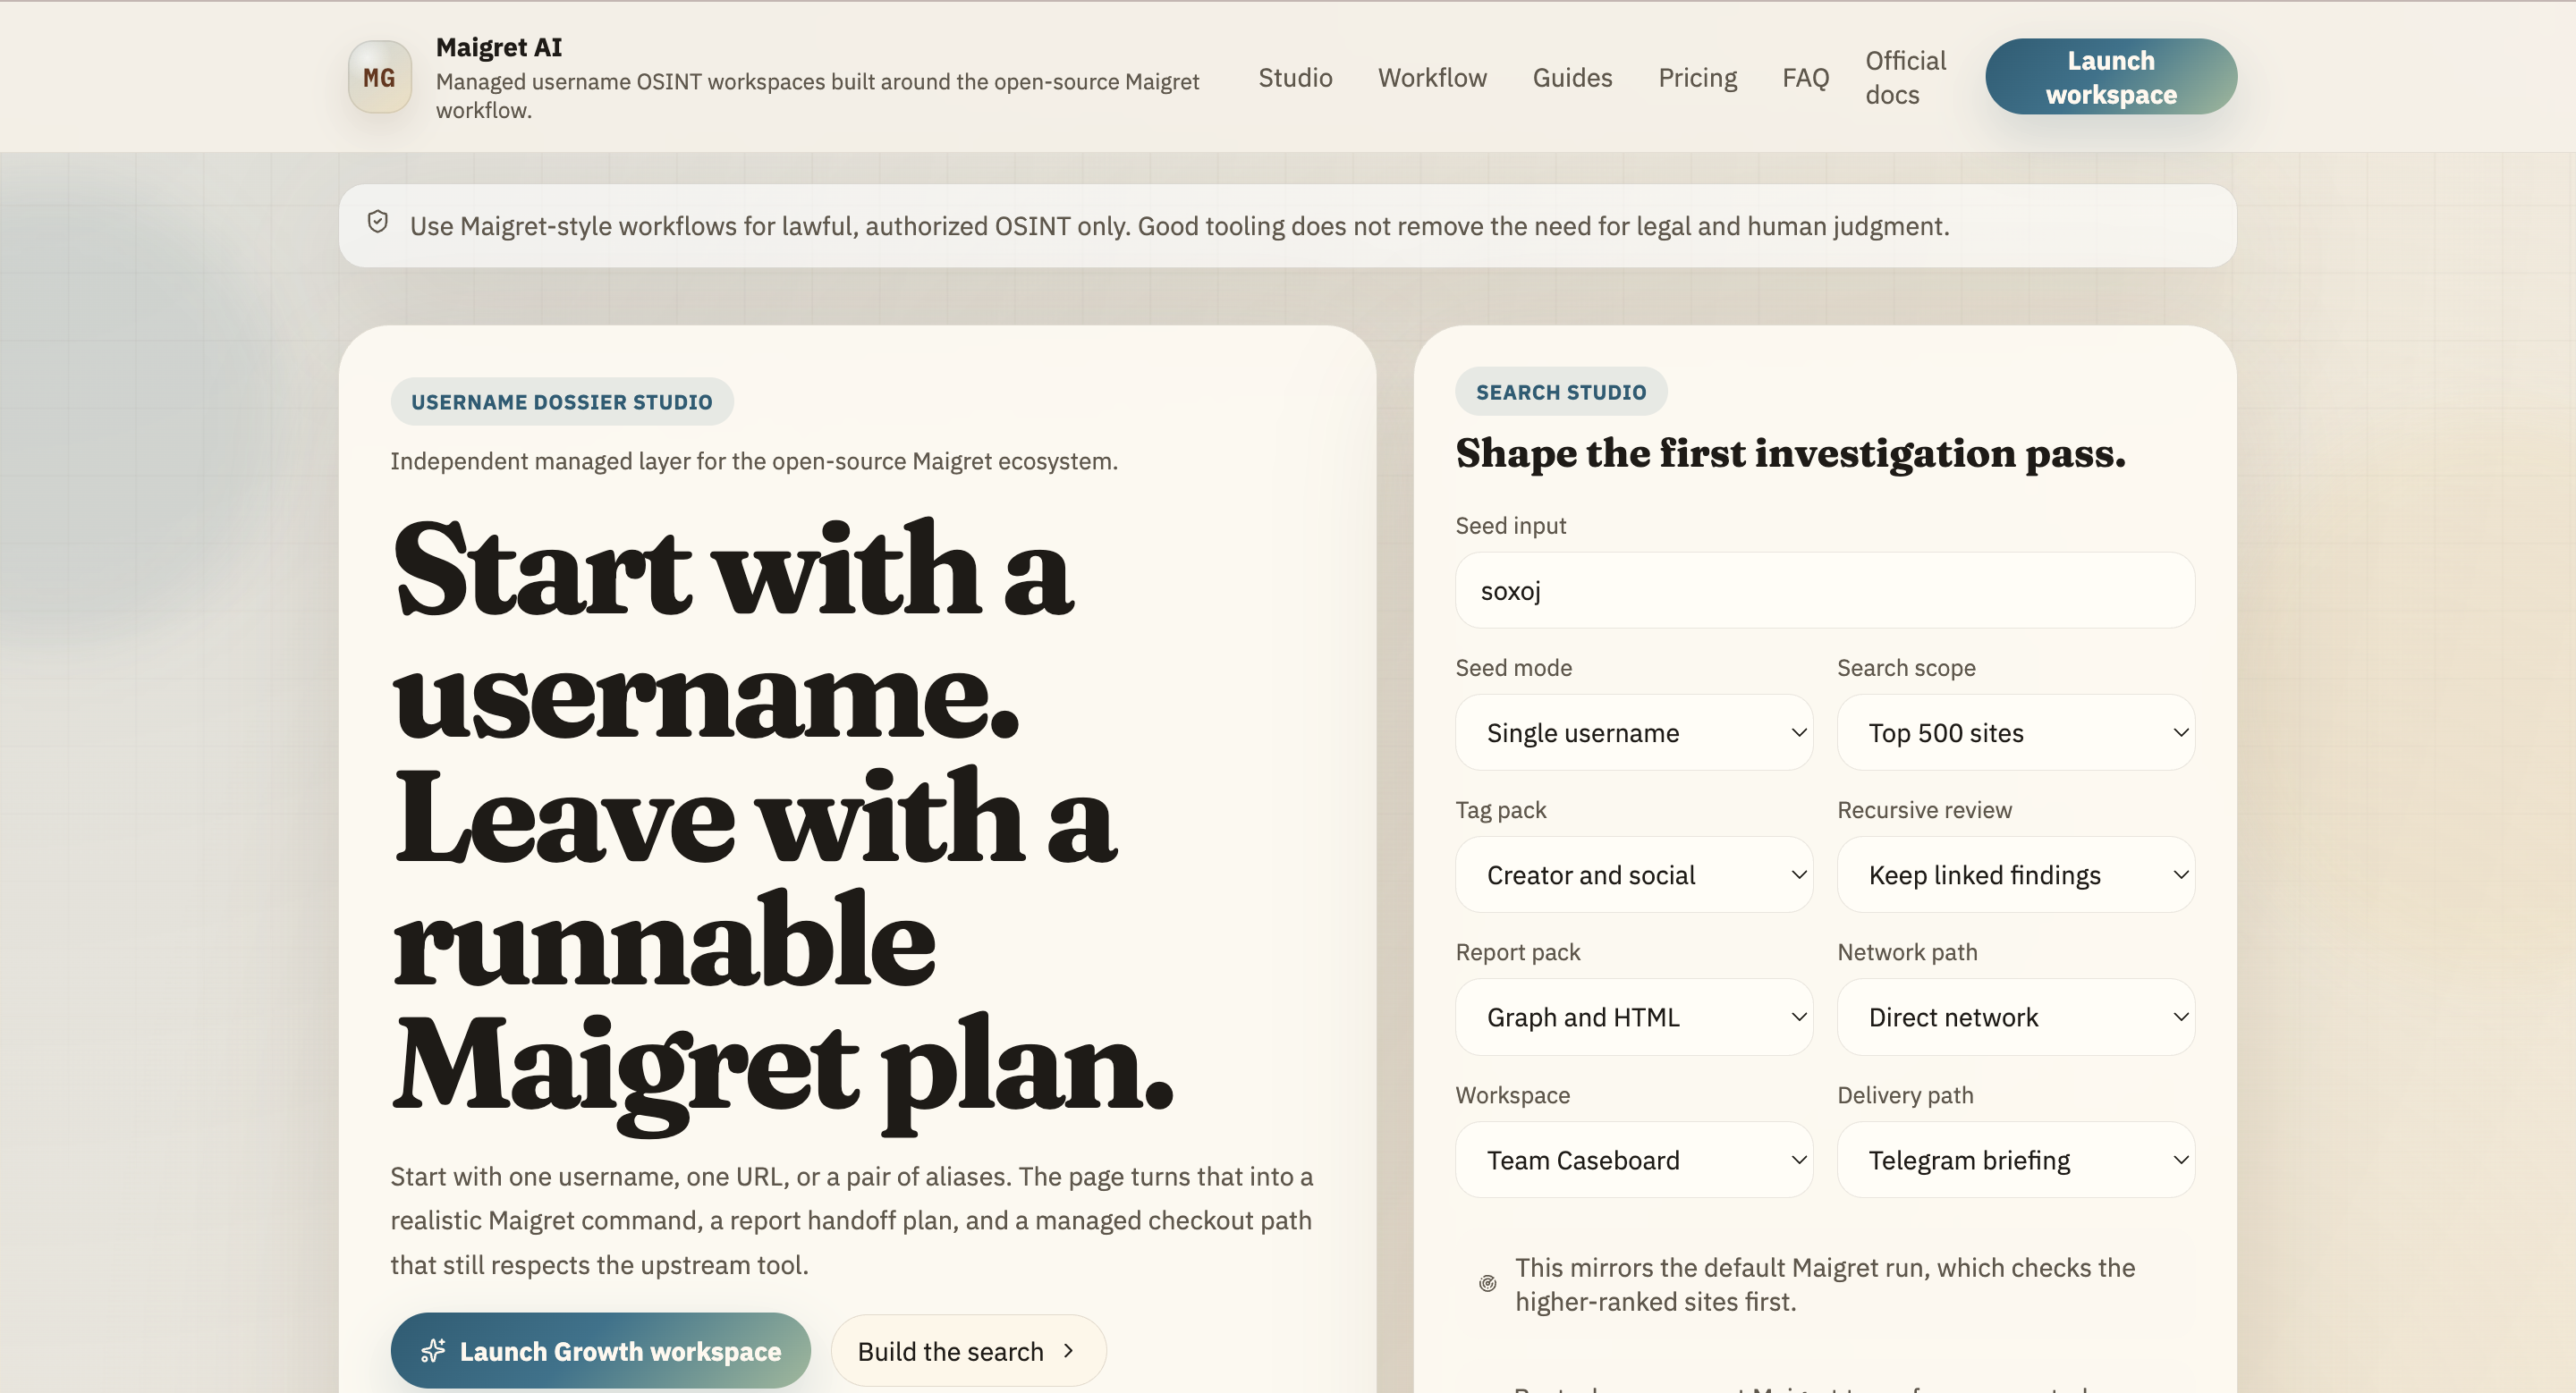Open the Workflow nav item
This screenshot has height=1393, width=2576.
coord(1432,78)
